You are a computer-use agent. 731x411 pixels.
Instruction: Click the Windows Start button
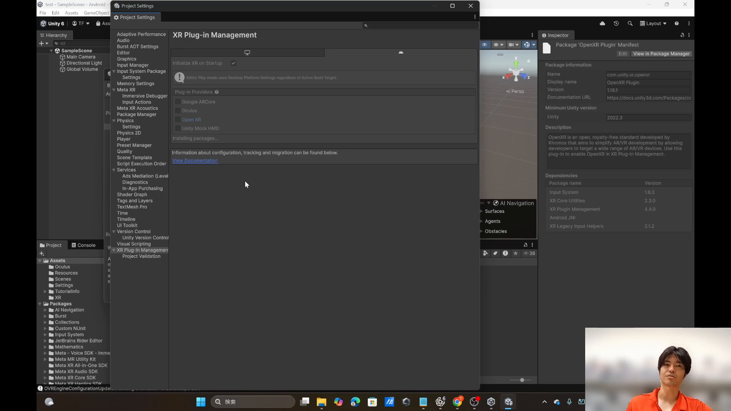[201, 402]
